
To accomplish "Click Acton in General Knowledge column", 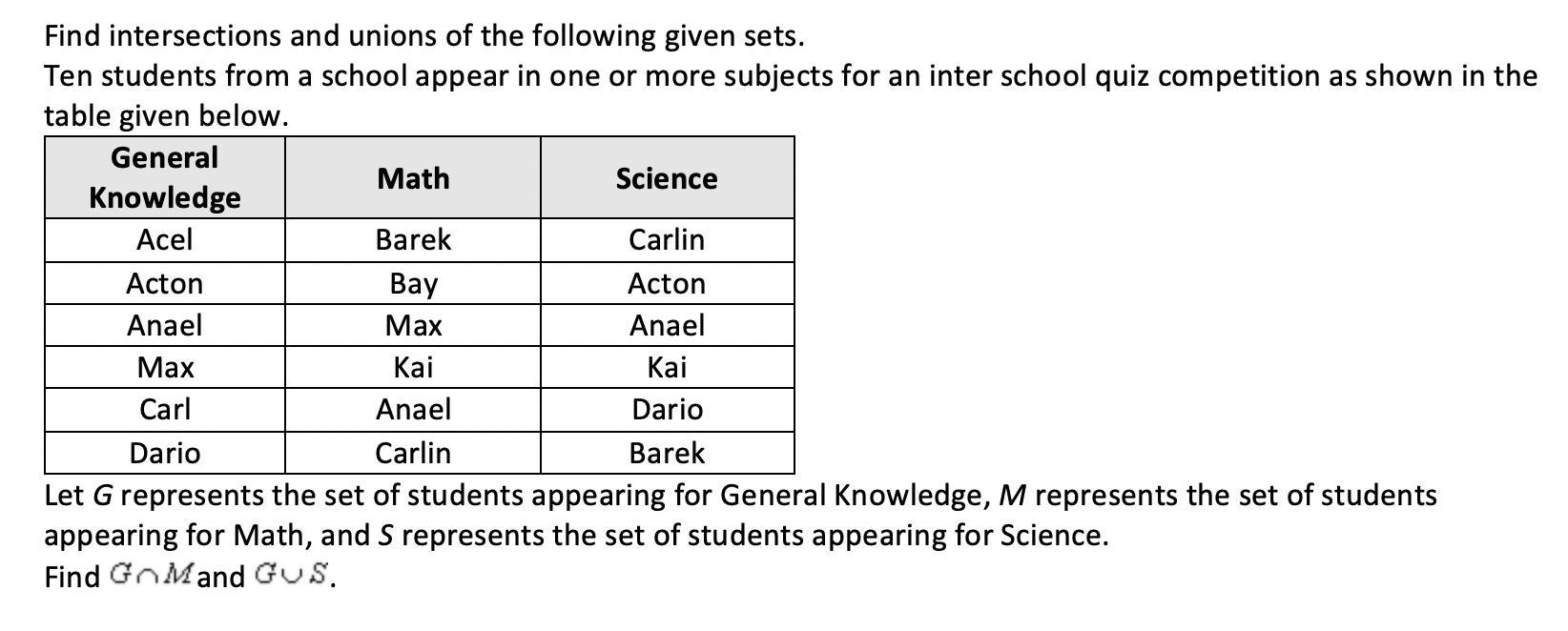I will pos(165,283).
